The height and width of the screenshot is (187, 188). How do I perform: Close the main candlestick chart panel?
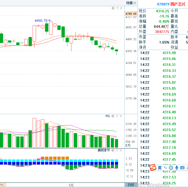121,8
